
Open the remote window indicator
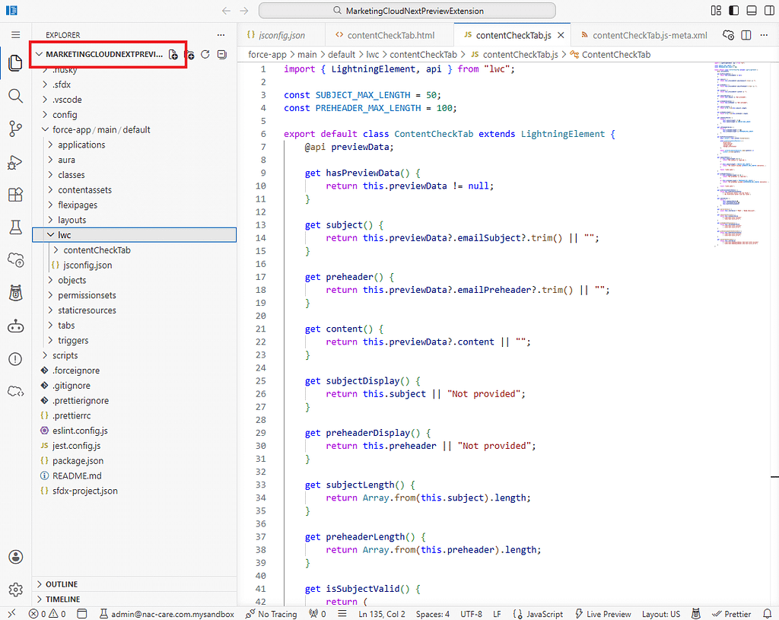click(12, 614)
